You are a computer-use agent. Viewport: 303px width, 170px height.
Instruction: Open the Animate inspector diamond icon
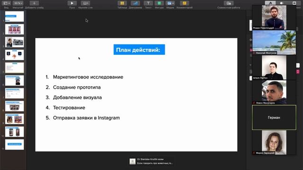tap(281, 3)
